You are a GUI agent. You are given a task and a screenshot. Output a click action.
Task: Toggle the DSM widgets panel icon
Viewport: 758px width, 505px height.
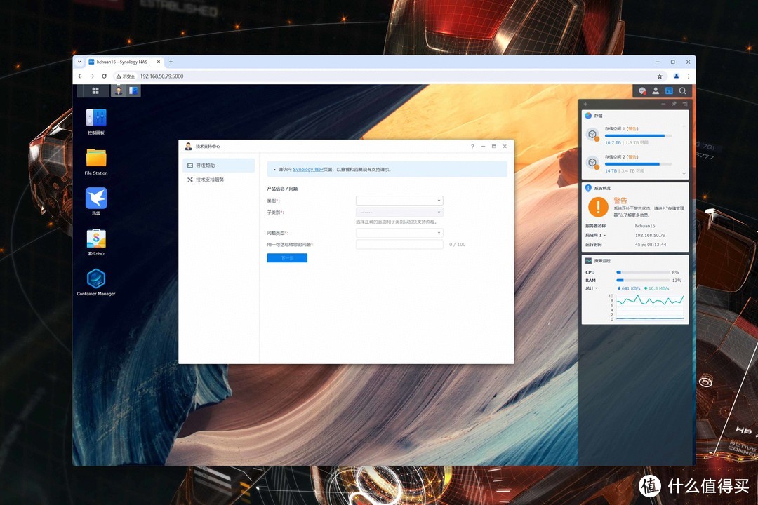[x=669, y=90]
